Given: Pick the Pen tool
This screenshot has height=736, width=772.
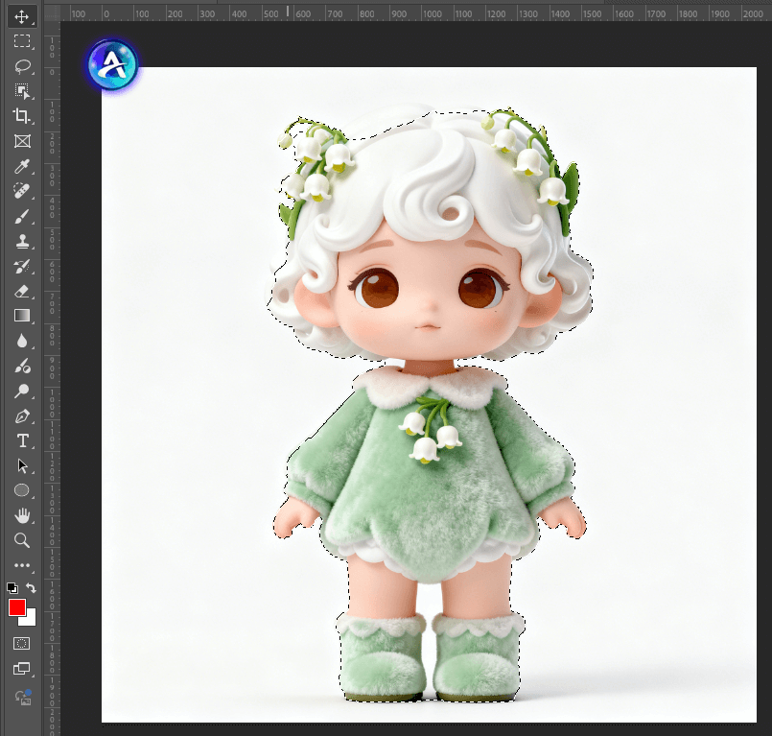Looking at the screenshot, I should point(22,416).
